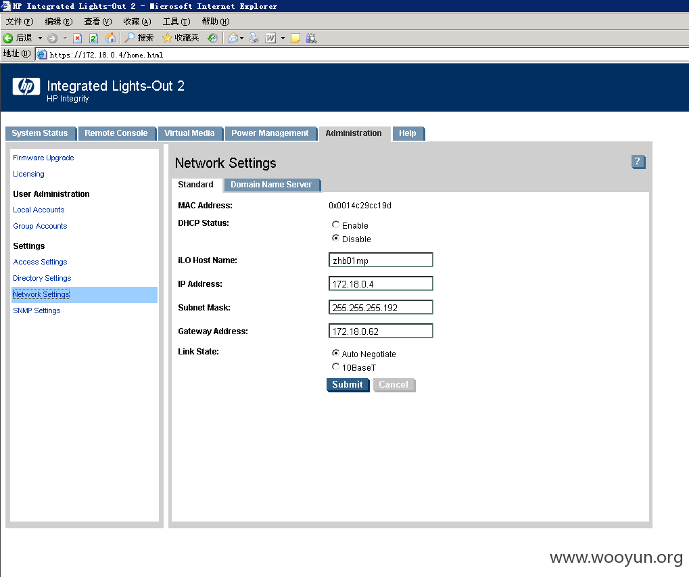Click the MAC address value 0x0014c29cc19d
This screenshot has width=689, height=577.
[360, 206]
